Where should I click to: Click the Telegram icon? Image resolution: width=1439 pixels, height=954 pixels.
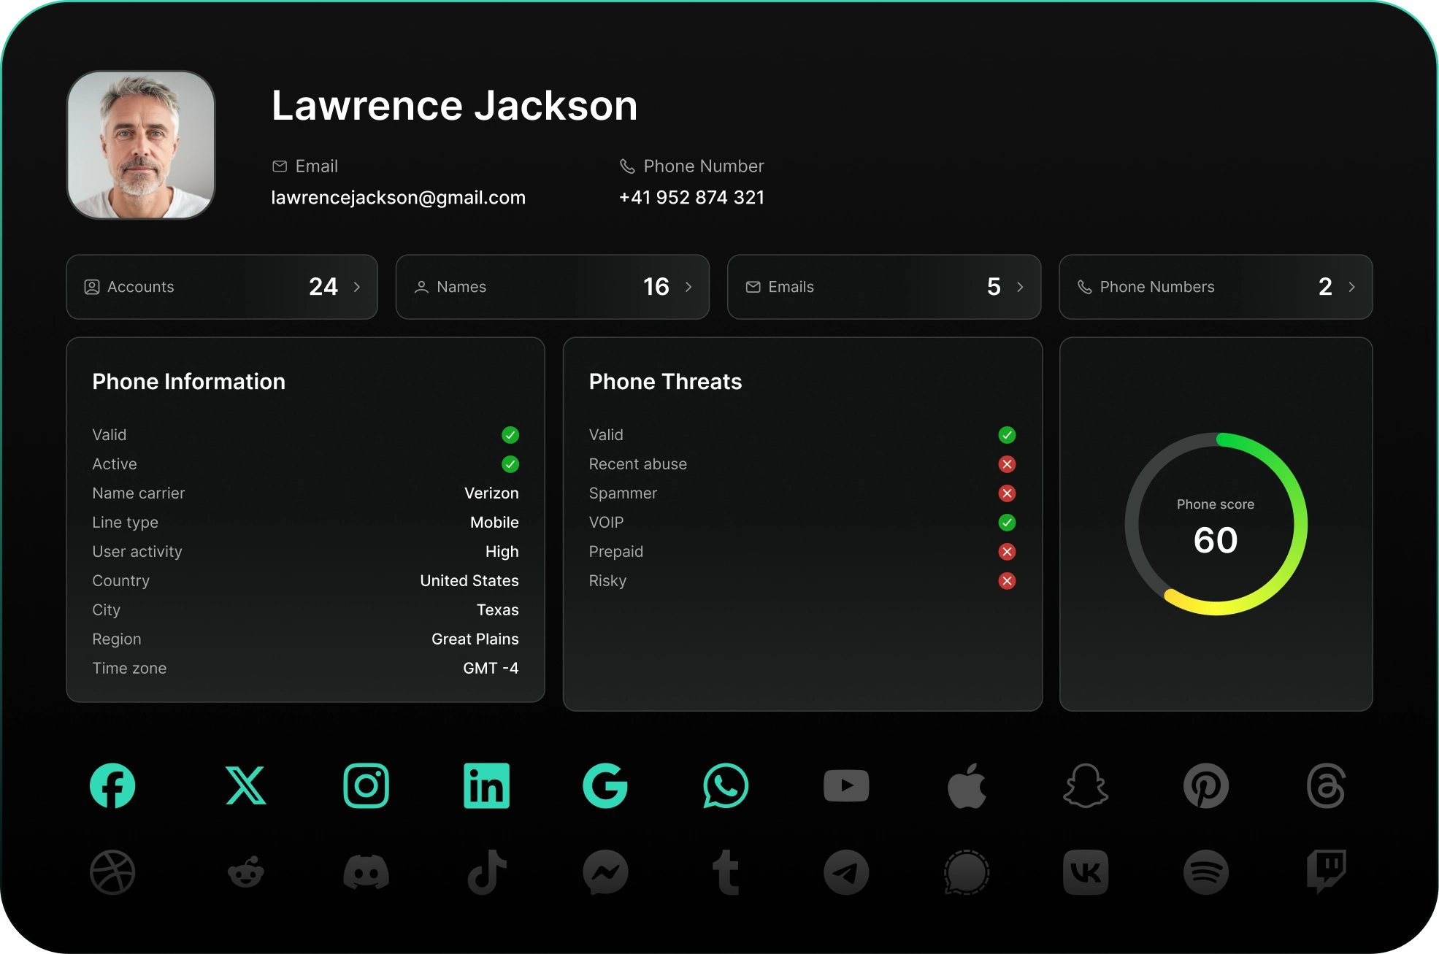coord(846,872)
